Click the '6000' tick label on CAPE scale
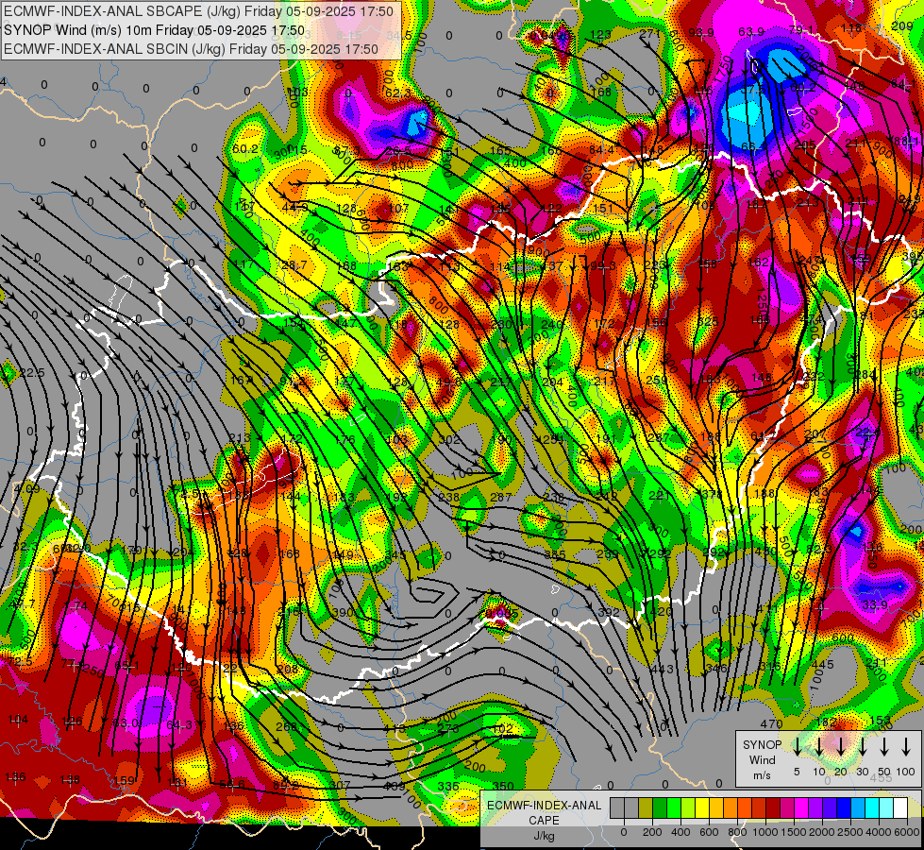The width and height of the screenshot is (924, 850). [x=907, y=832]
